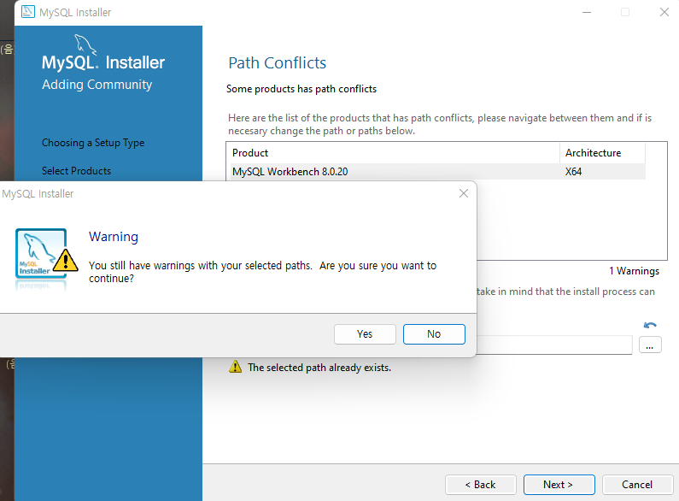Open the browse path ellipsis button
679x501 pixels.
[650, 345]
